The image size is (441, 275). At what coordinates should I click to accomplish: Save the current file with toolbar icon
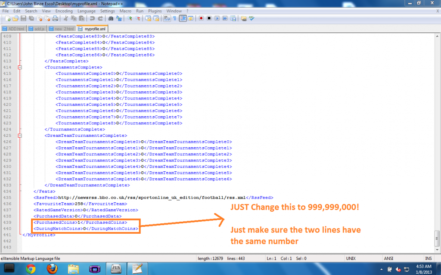point(23,19)
